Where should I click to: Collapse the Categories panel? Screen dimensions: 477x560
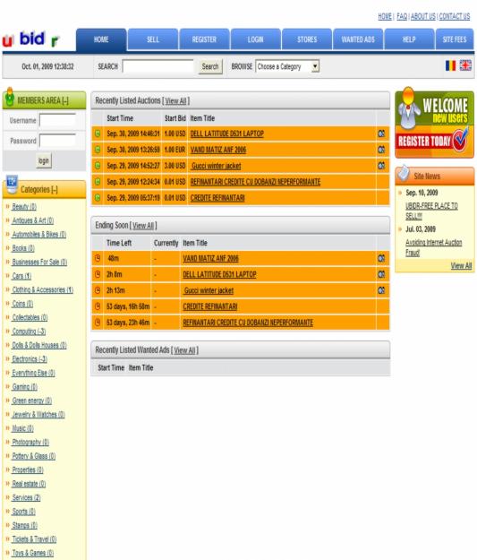55,190
